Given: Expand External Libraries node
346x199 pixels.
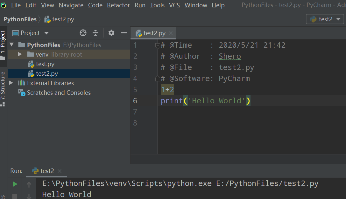Looking at the screenshot, I should point(11,83).
